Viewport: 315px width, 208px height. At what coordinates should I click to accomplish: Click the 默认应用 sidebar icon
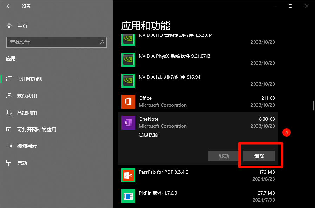coord(9,96)
